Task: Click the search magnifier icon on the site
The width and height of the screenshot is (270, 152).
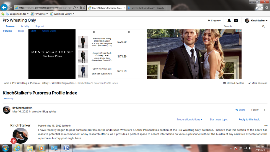Action: coord(264,26)
